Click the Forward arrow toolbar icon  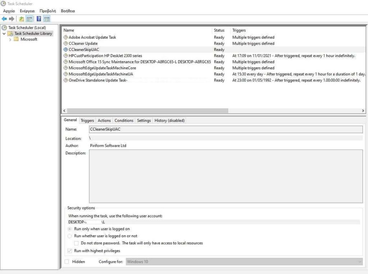(x=11, y=19)
